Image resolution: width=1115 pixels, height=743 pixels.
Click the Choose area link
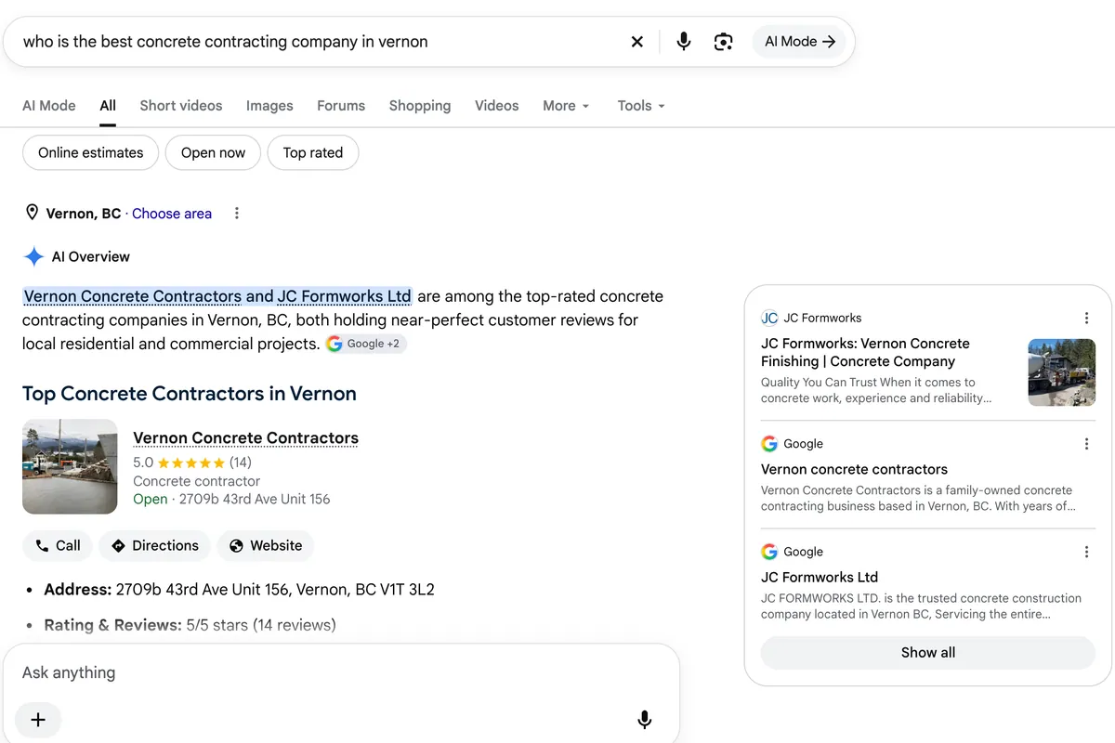[172, 214]
